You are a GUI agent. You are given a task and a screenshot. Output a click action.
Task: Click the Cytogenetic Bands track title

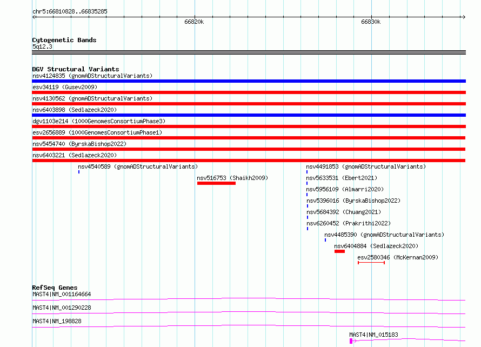[64, 40]
